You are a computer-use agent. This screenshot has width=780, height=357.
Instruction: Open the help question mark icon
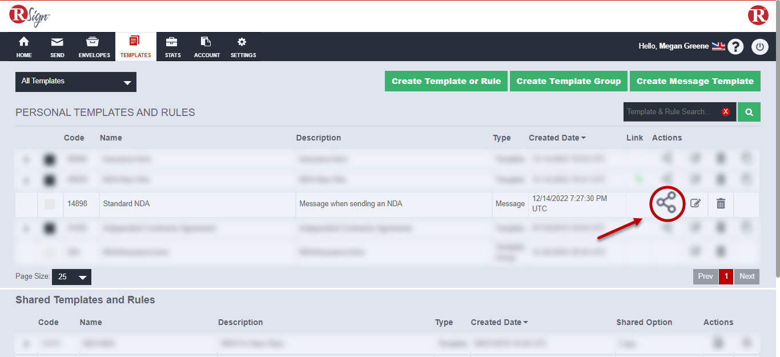(x=735, y=47)
